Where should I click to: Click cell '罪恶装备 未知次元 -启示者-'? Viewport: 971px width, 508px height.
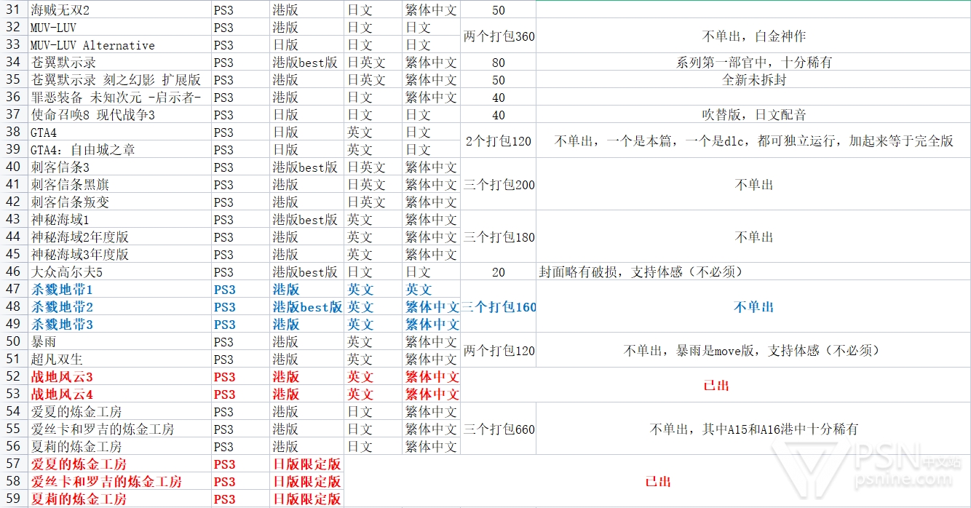coord(119,98)
